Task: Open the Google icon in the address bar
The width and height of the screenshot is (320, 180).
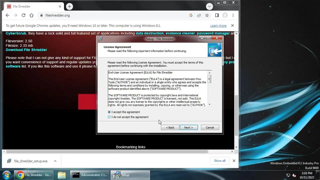Action: pyautogui.click(x=191, y=15)
